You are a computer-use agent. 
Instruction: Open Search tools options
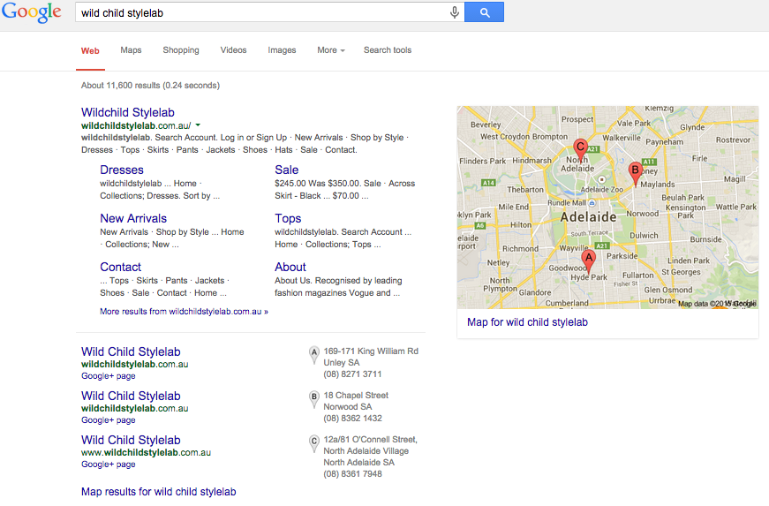coord(388,50)
